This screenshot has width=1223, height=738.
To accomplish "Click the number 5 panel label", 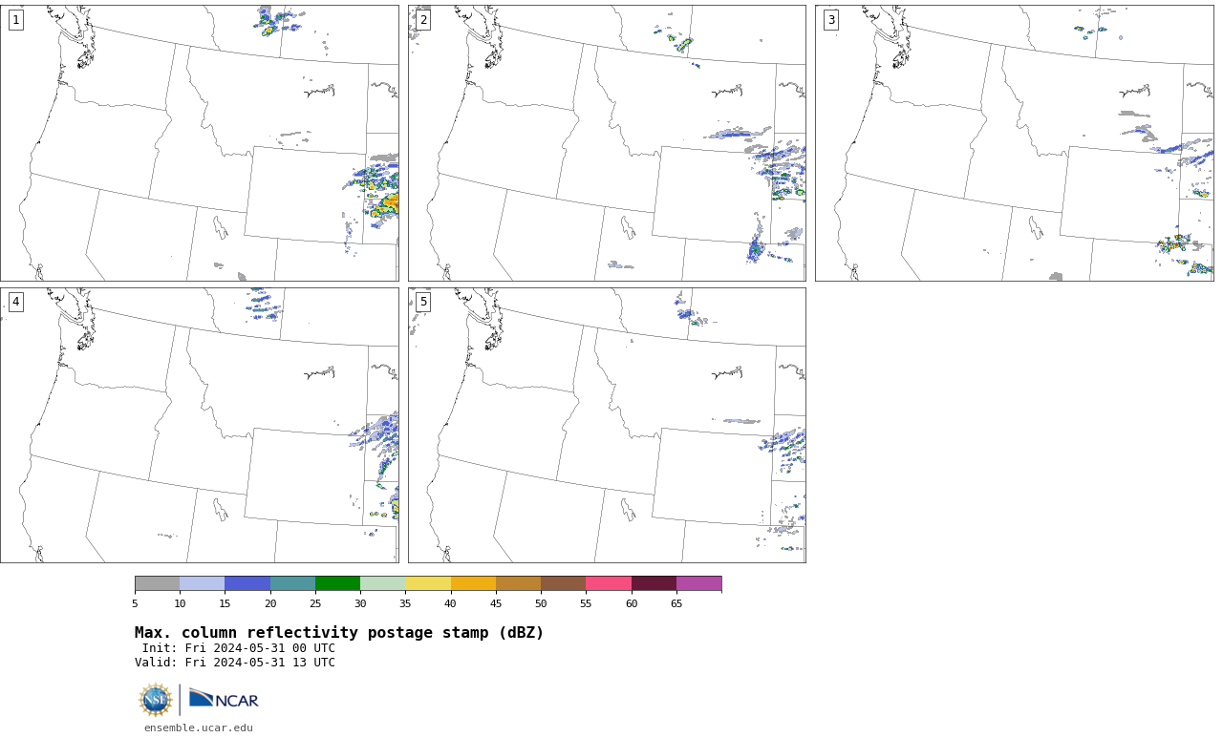I will click(423, 302).
